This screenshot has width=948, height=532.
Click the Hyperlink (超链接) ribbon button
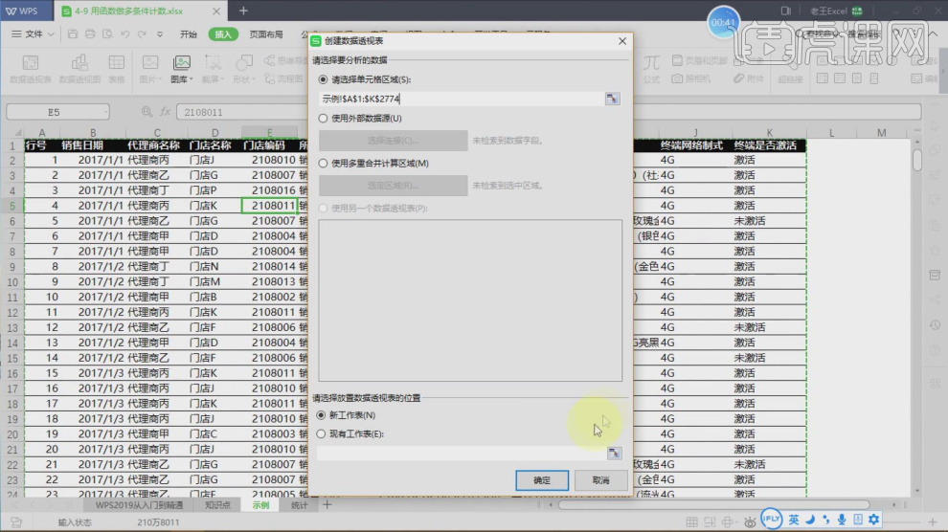point(790,69)
